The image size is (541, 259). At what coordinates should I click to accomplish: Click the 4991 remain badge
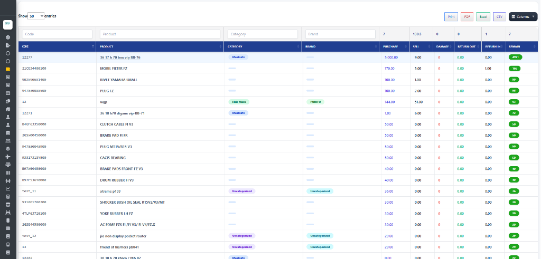tap(516, 57)
